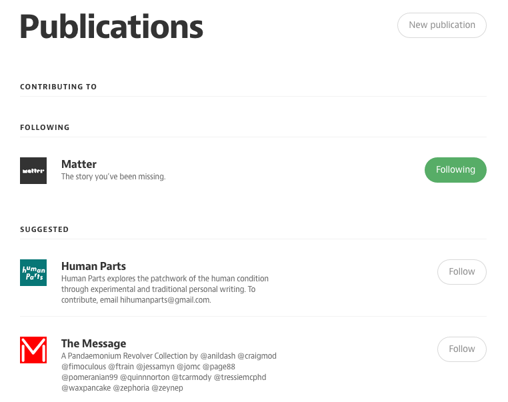The width and height of the screenshot is (508, 402).
Task: Open the Human Parts teal logo
Action: click(x=33, y=273)
